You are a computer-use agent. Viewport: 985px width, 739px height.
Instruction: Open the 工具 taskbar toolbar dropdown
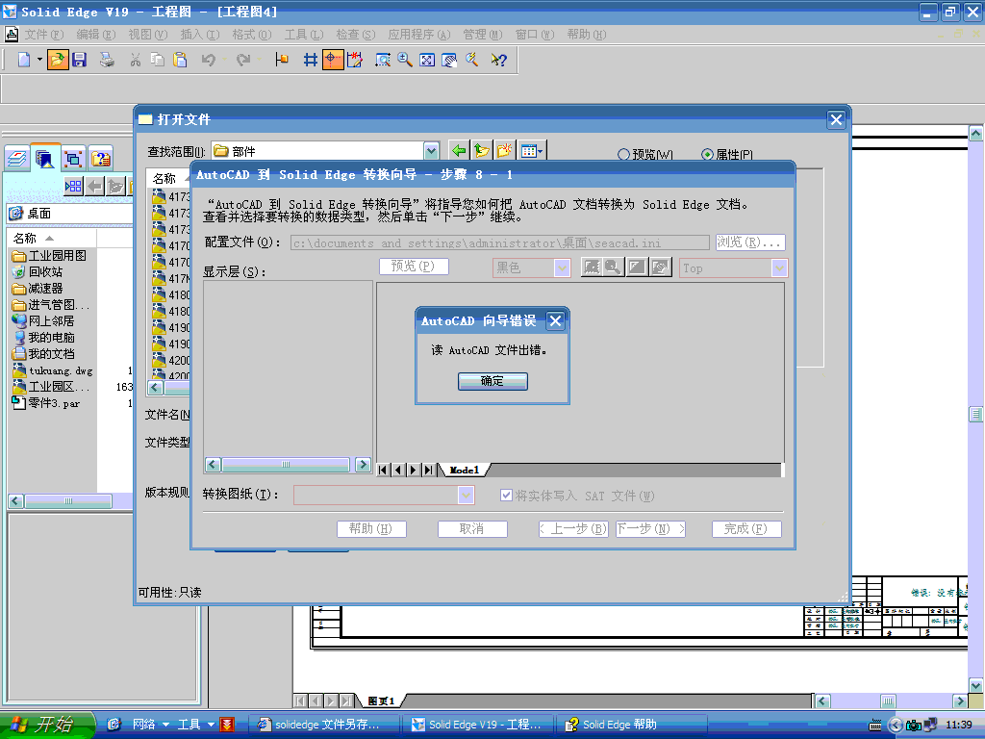pos(211,725)
